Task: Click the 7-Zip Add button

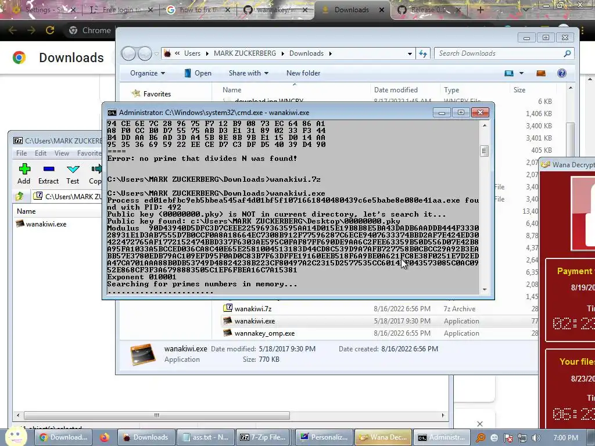Action: click(24, 174)
